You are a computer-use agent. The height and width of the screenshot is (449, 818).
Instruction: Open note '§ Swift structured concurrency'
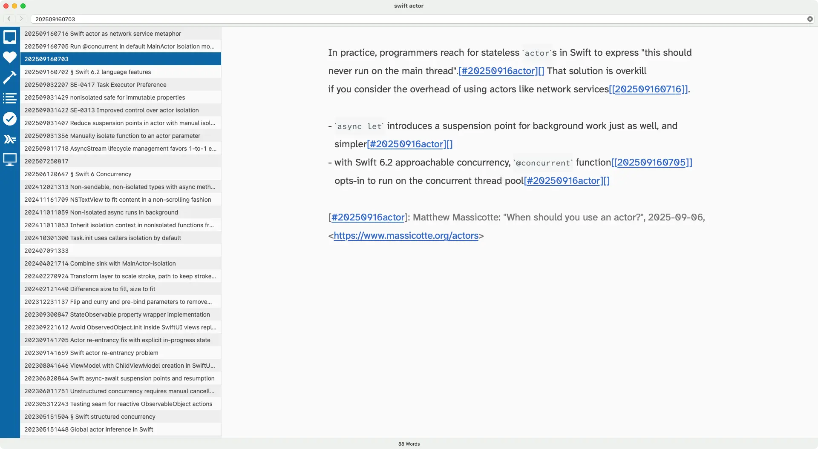(121, 416)
